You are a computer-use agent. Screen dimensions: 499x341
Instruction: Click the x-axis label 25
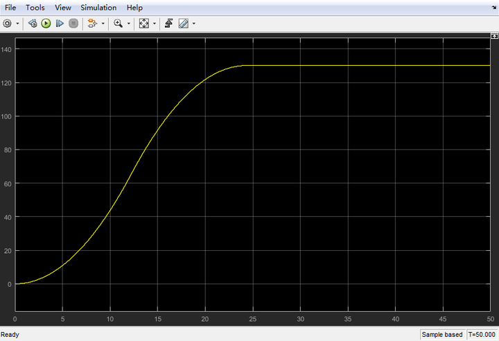(253, 319)
